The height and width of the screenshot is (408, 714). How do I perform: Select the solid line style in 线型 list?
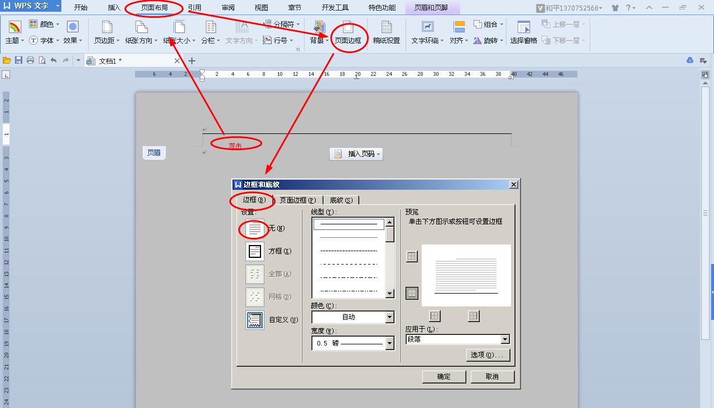349,224
